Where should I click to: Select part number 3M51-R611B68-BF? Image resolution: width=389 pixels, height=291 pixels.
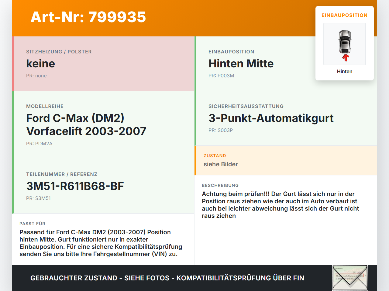coord(75,186)
